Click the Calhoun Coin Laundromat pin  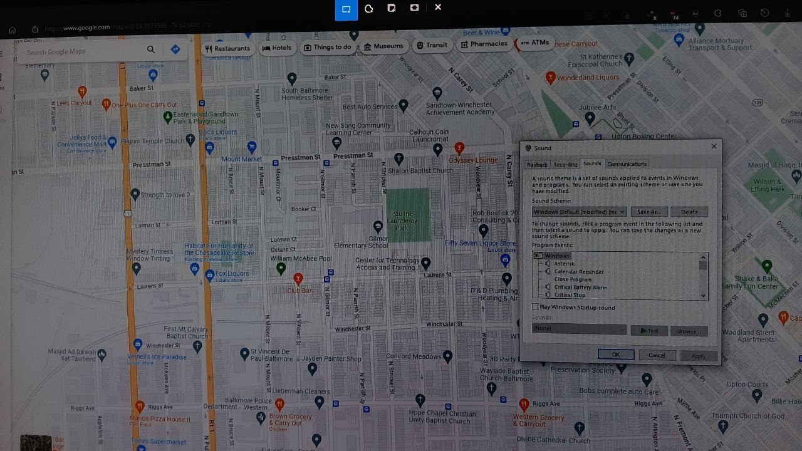(438, 149)
